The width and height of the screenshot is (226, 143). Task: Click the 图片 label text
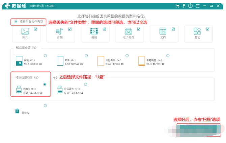(25, 38)
